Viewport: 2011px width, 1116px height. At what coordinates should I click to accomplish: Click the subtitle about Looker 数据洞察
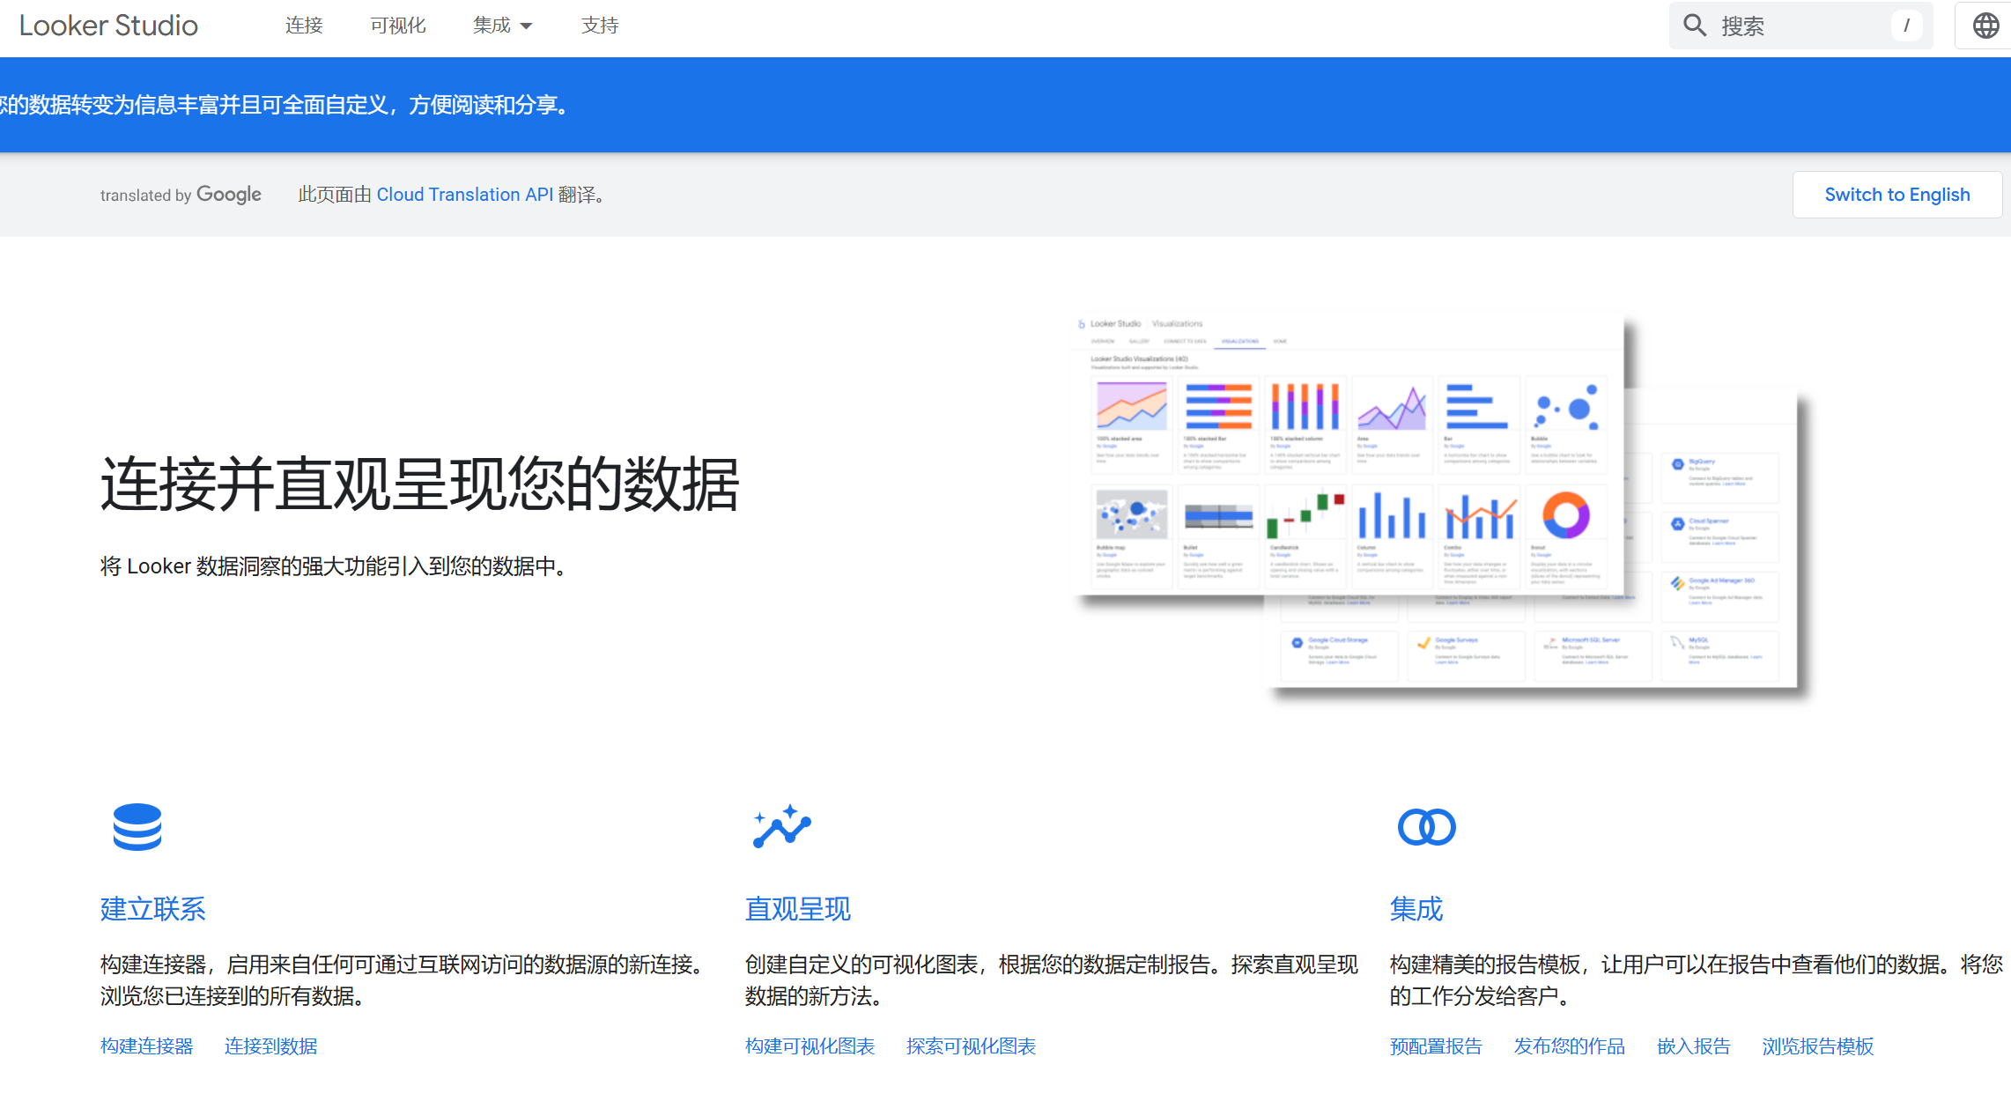coord(336,566)
